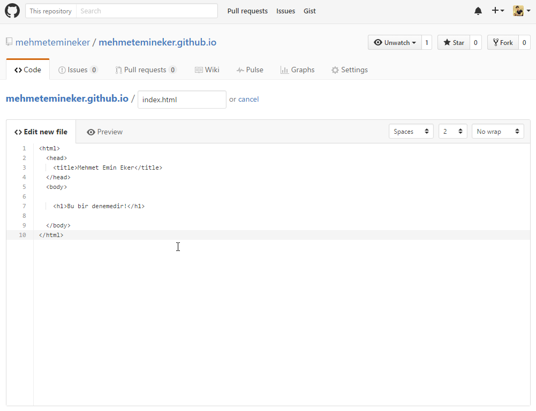This screenshot has width=536, height=411.
Task: Open the indent size 2 dropdown
Action: coord(452,132)
